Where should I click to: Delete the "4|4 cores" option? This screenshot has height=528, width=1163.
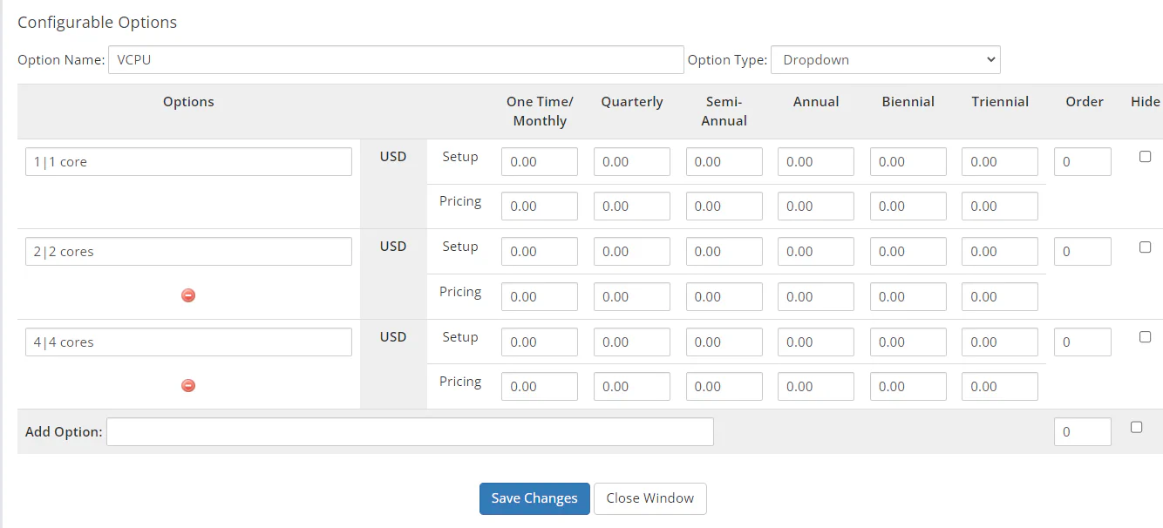pos(187,385)
